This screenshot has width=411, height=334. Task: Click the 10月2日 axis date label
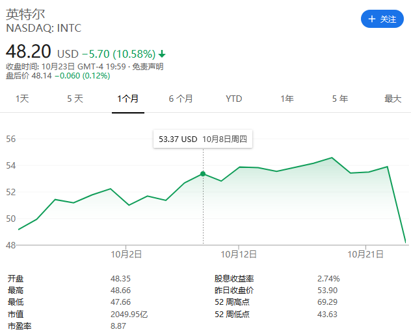pos(126,254)
